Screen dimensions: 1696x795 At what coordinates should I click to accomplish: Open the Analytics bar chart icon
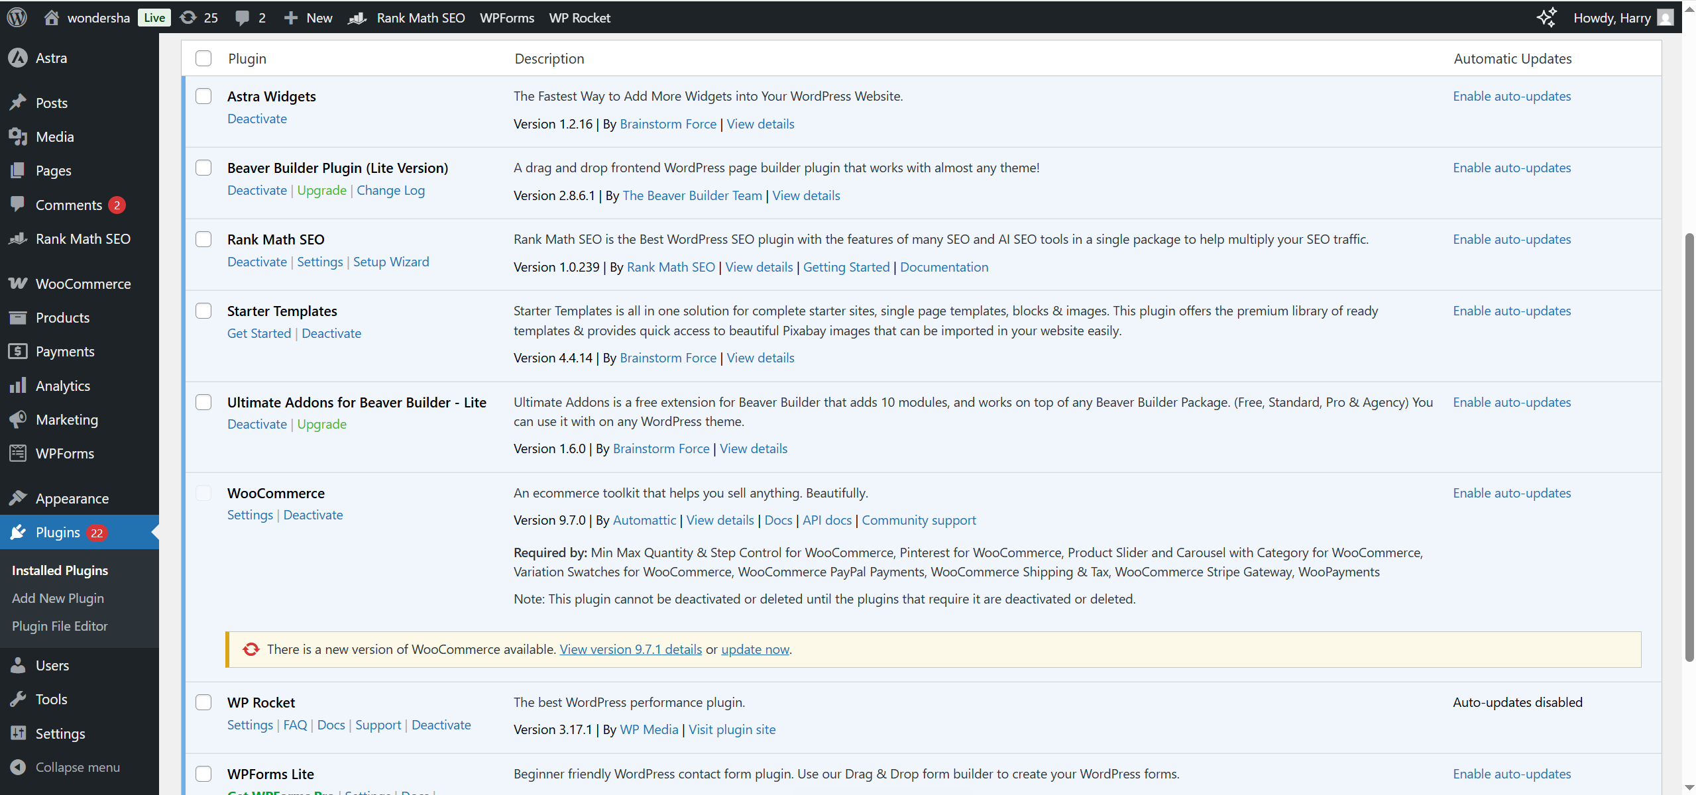(x=18, y=386)
